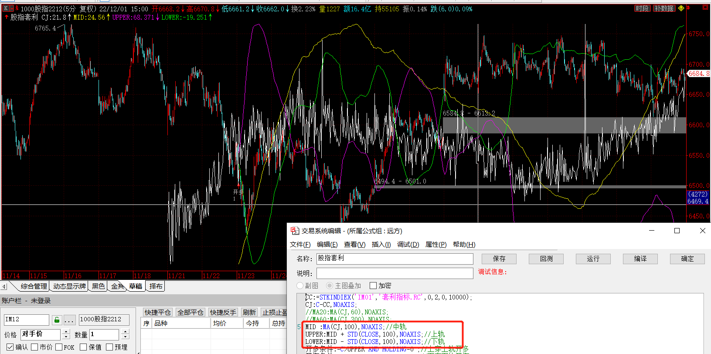Screen dimensions: 711x354
Task: Expand the dropdown arrow beside the K button
Action: pos(11,9)
